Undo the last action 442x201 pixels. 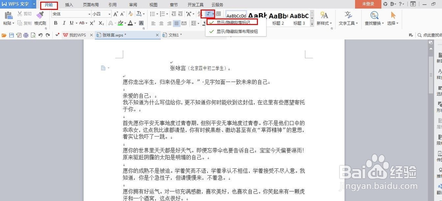(x=40, y=35)
